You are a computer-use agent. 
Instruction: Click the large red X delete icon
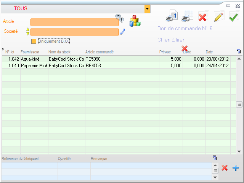tap(203, 17)
